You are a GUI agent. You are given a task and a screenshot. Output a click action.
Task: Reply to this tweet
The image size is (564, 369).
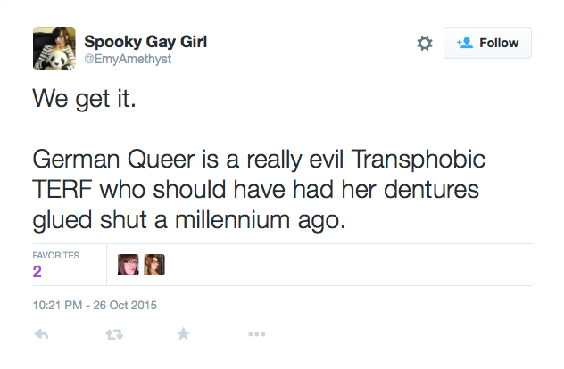click(x=41, y=334)
